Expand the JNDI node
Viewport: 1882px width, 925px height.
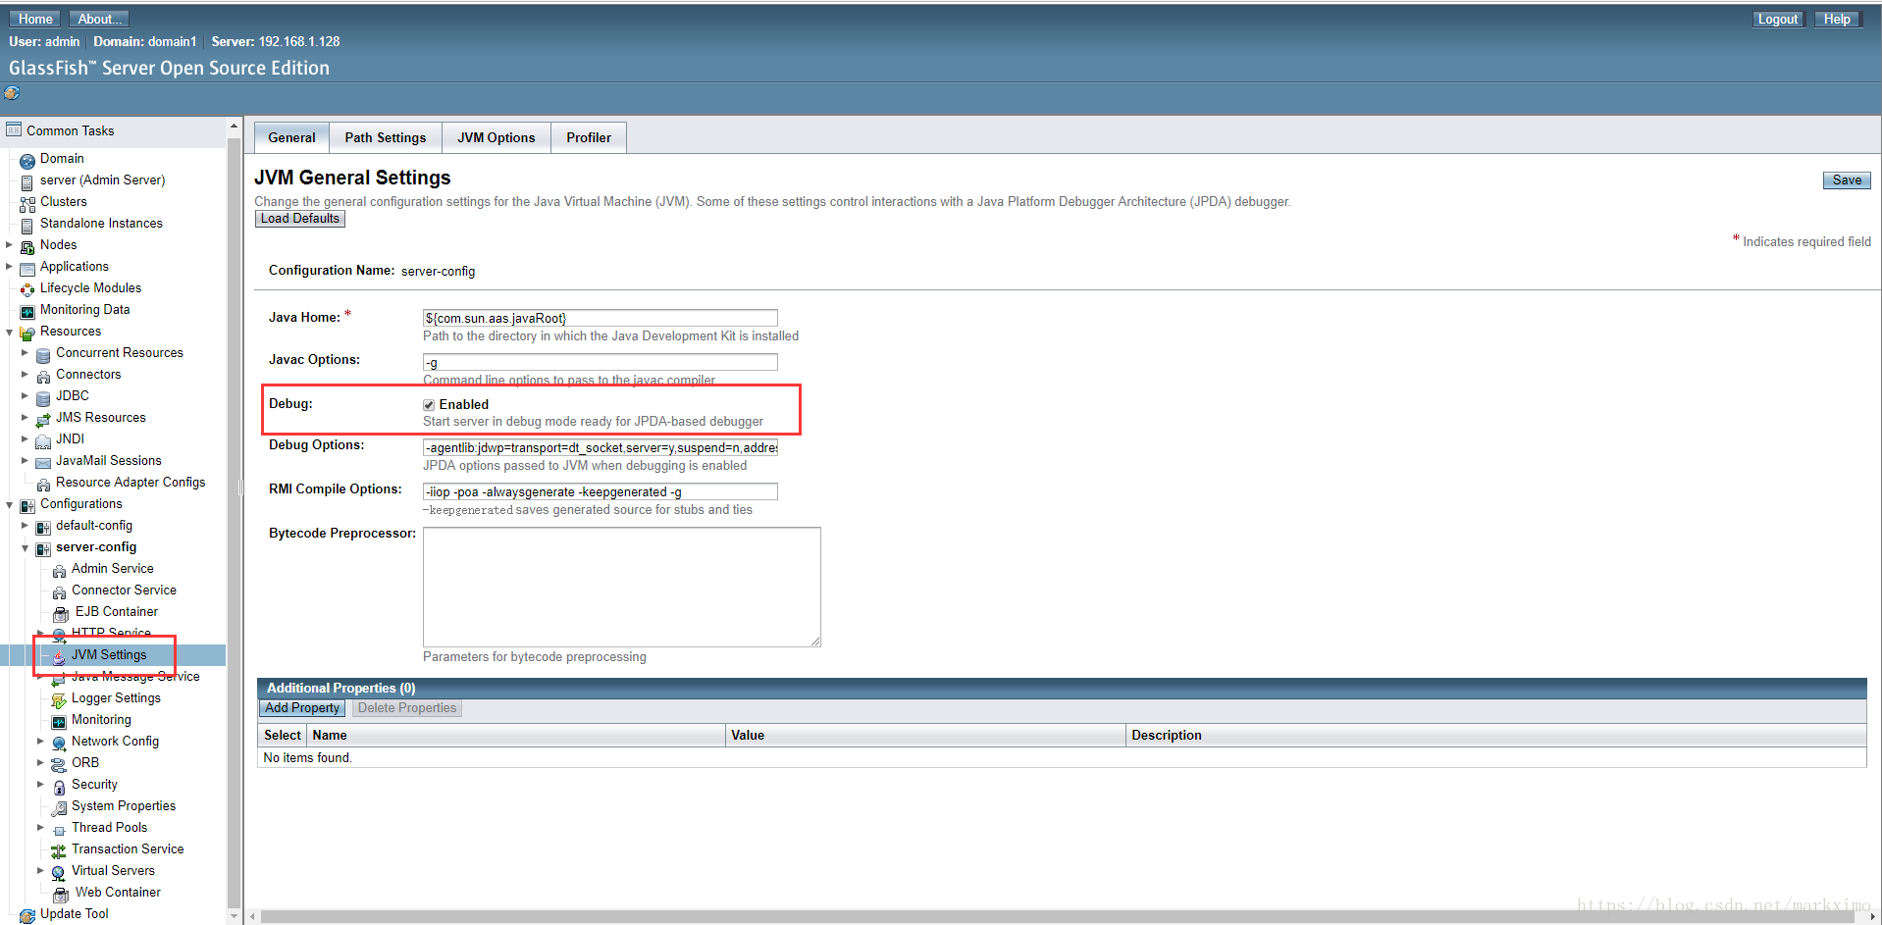(25, 439)
